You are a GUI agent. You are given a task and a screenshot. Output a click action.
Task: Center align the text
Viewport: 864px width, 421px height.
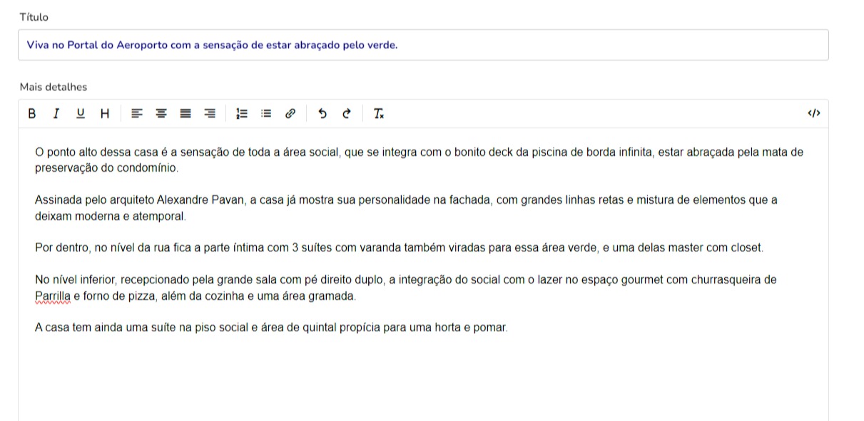pos(161,113)
